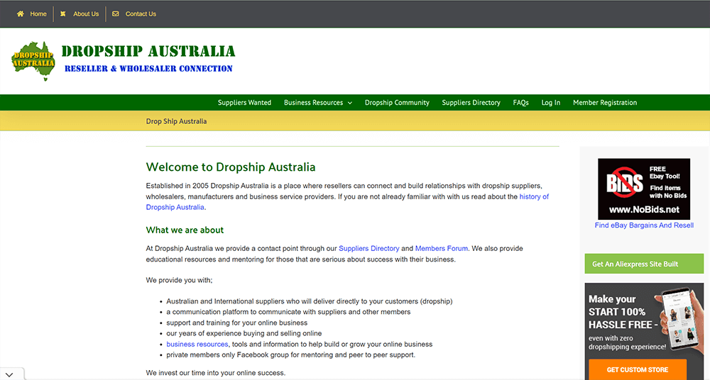Click the Contact Us envelope icon
The width and height of the screenshot is (710, 380).
coord(116,14)
